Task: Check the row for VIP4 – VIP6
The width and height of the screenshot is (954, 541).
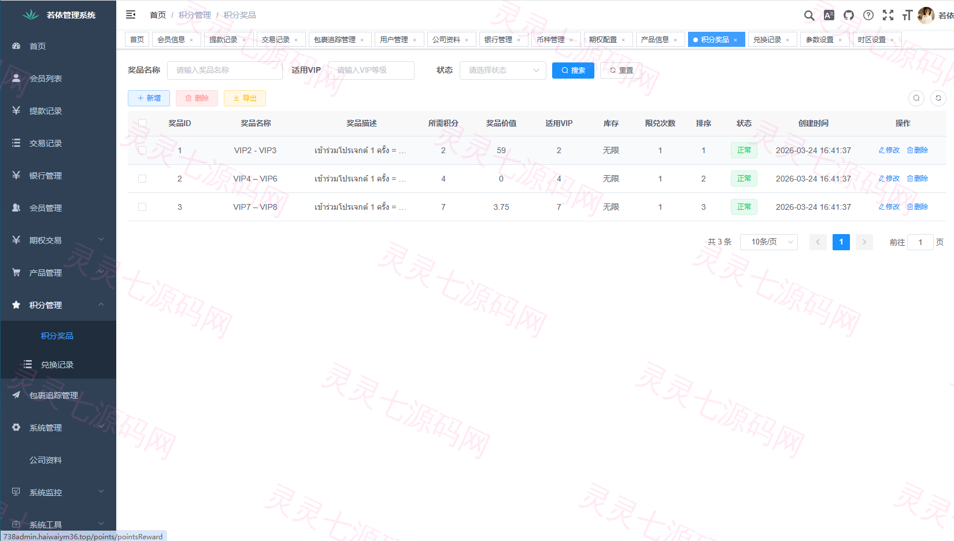Action: coord(142,179)
